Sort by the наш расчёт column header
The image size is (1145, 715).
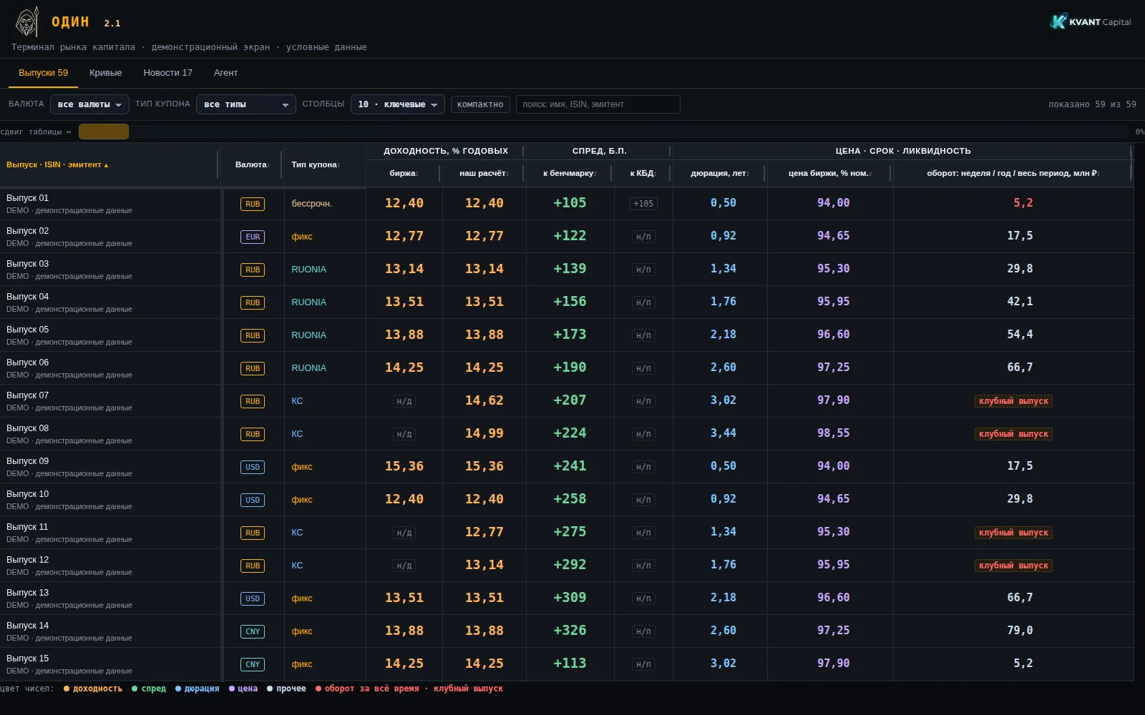484,174
